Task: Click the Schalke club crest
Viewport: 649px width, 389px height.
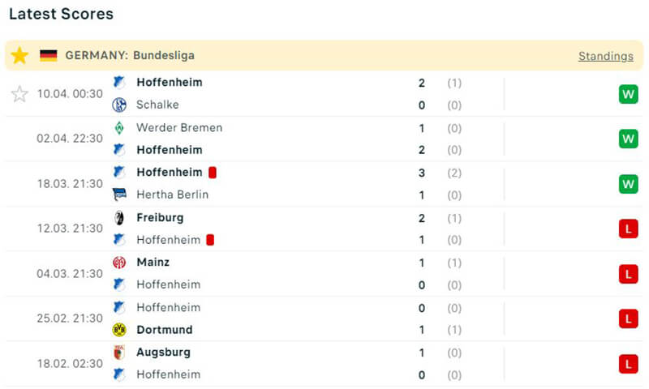Action: (119, 105)
